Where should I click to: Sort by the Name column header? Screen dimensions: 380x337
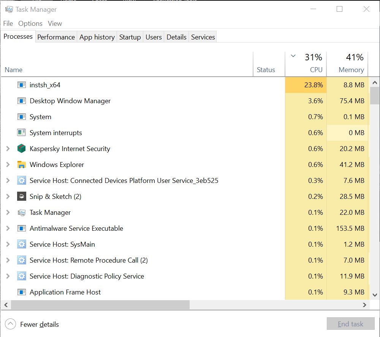point(127,64)
